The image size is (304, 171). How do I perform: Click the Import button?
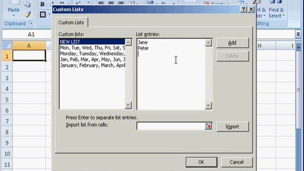click(232, 127)
